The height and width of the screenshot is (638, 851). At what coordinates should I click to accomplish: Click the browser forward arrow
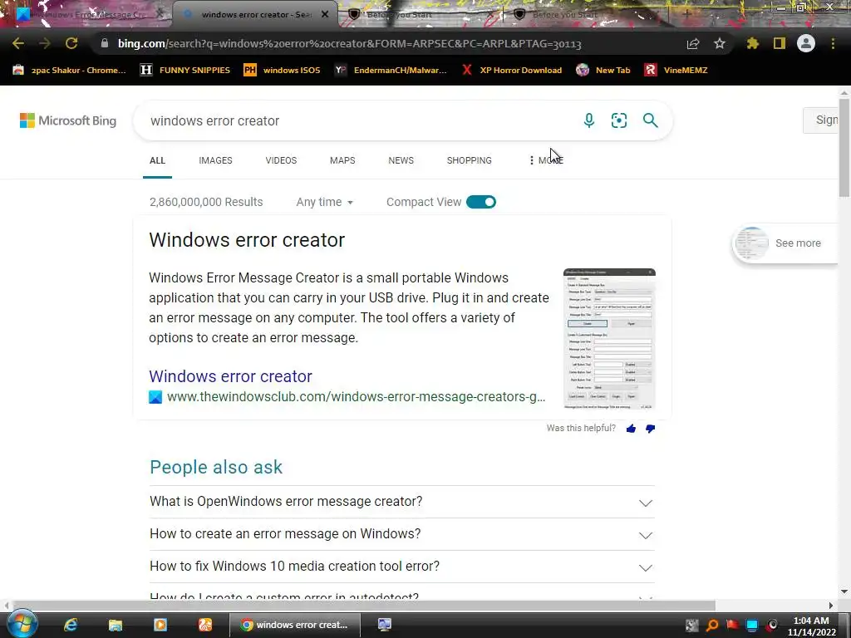[45, 43]
